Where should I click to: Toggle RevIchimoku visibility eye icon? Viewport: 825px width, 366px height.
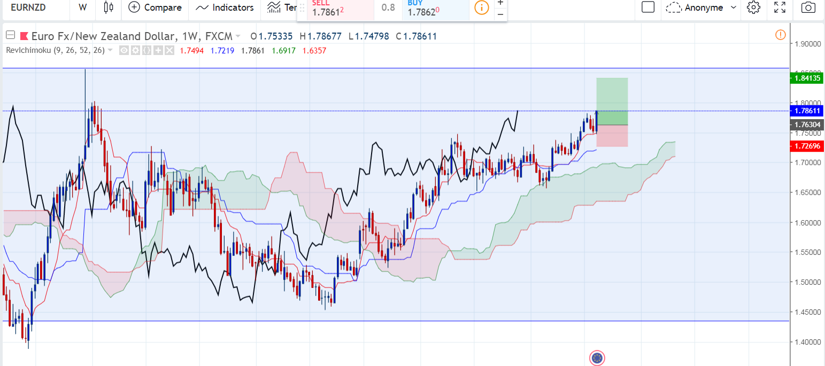click(124, 50)
